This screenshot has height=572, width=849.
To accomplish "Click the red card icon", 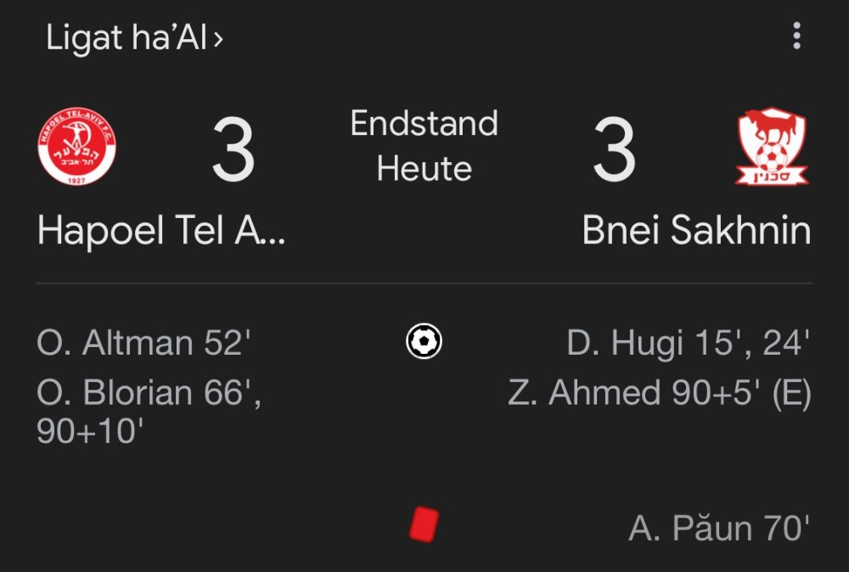I will coord(423,524).
